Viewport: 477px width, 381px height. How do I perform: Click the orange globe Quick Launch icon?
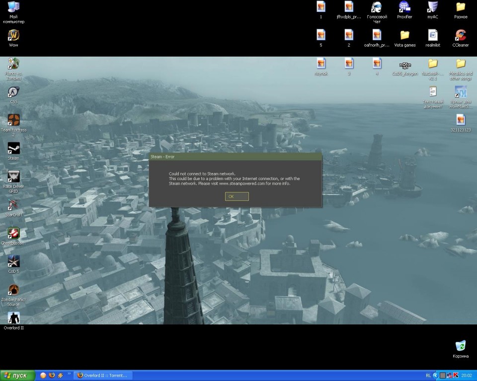[x=43, y=376]
